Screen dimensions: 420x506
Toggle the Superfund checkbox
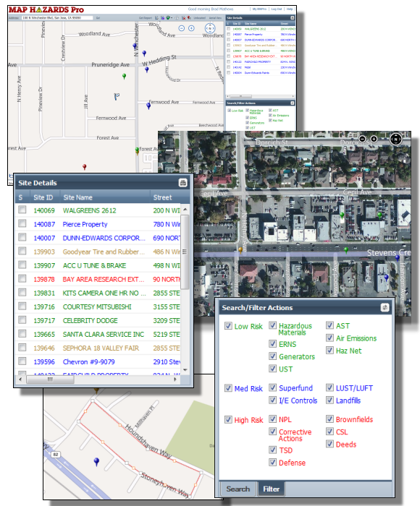[272, 387]
